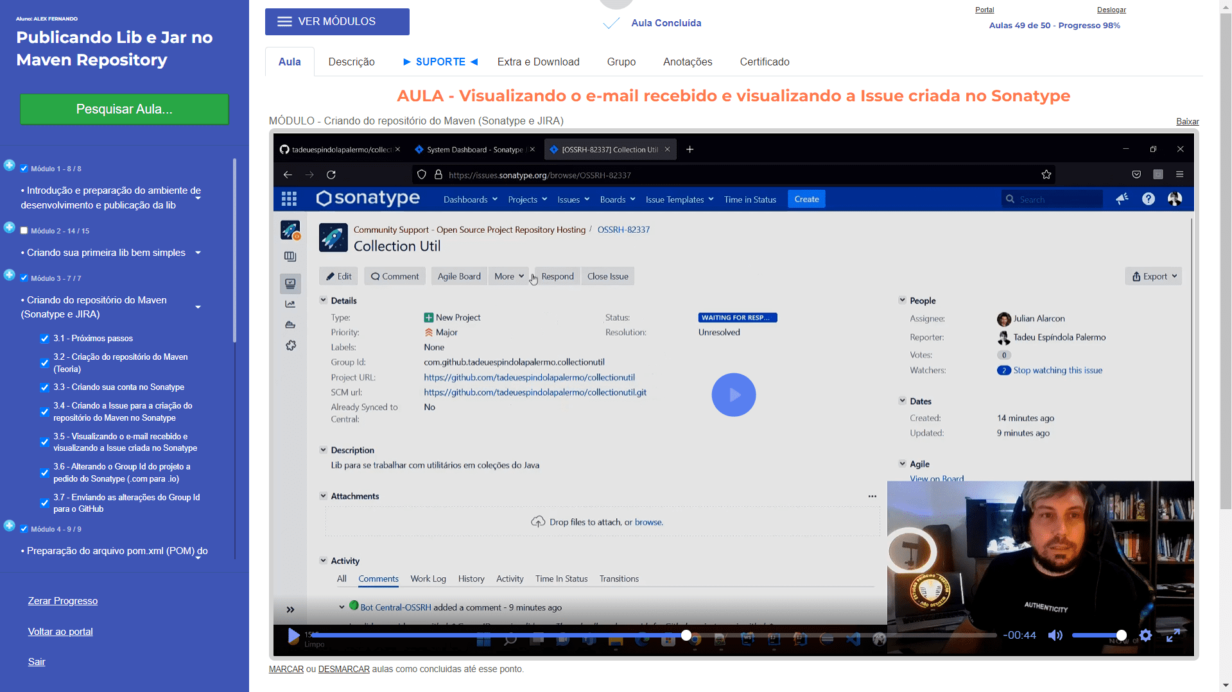This screenshot has height=692, width=1232.
Task: Click the MARCAR link below the video
Action: tap(286, 669)
